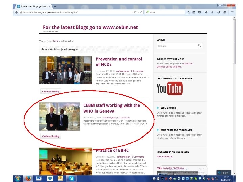243x182 pixels.
Task: Open the 'Prevention and control of NCDs' post title
Action: 119,62
